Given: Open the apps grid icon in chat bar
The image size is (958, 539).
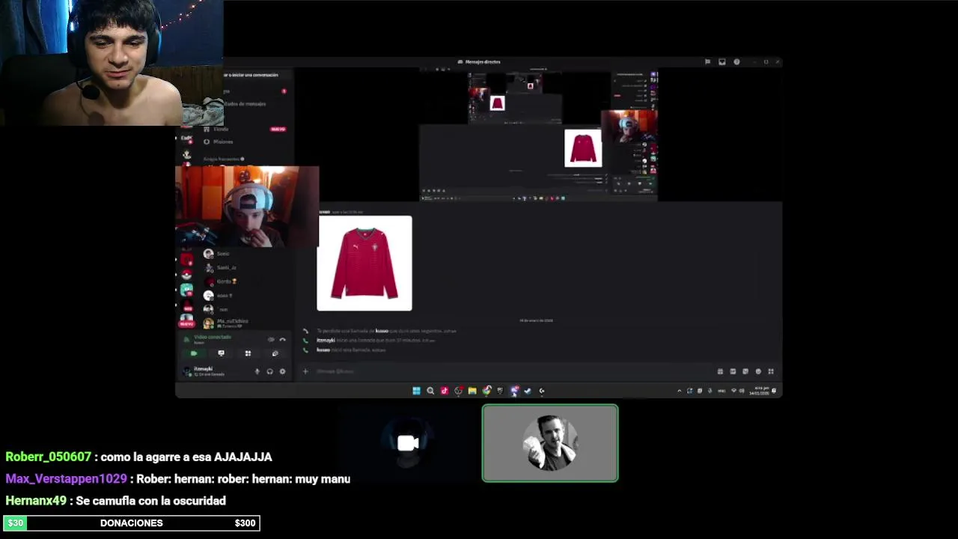Looking at the screenshot, I should pyautogui.click(x=771, y=371).
